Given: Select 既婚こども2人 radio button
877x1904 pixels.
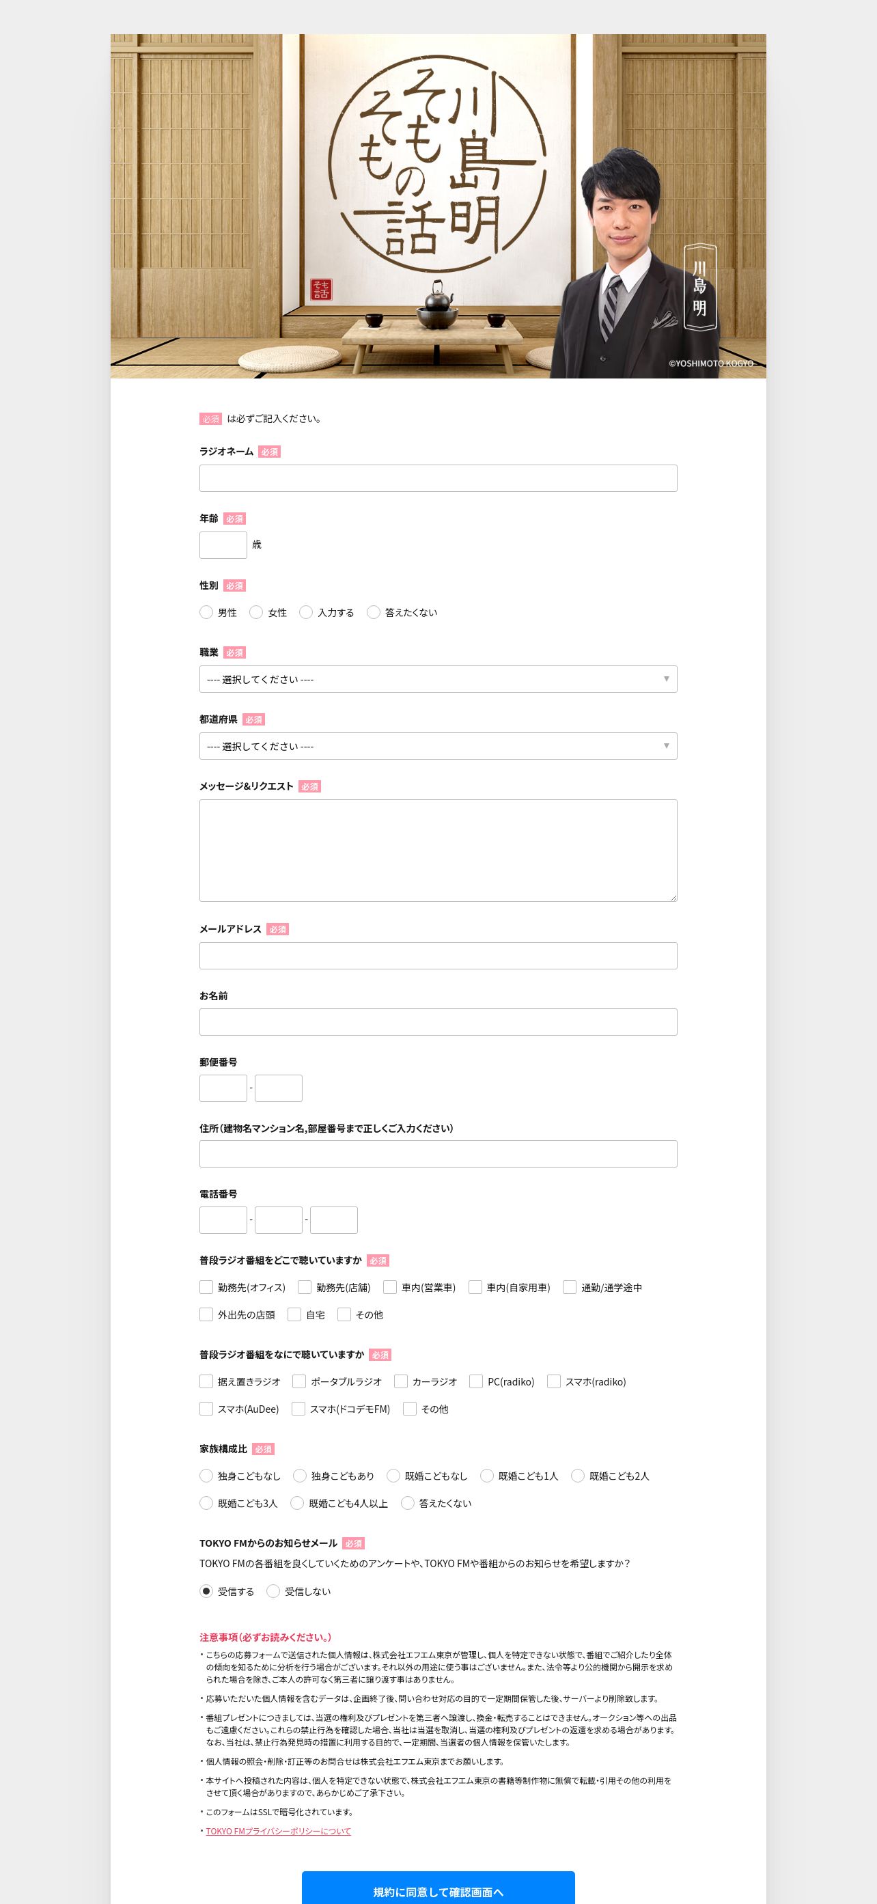Looking at the screenshot, I should [578, 1476].
